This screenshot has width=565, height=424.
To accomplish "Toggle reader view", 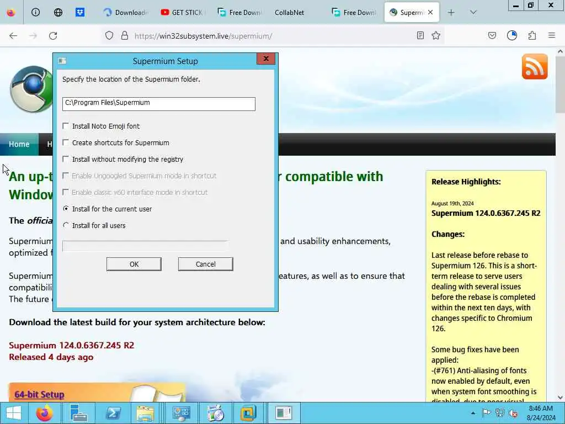I will coord(420,35).
